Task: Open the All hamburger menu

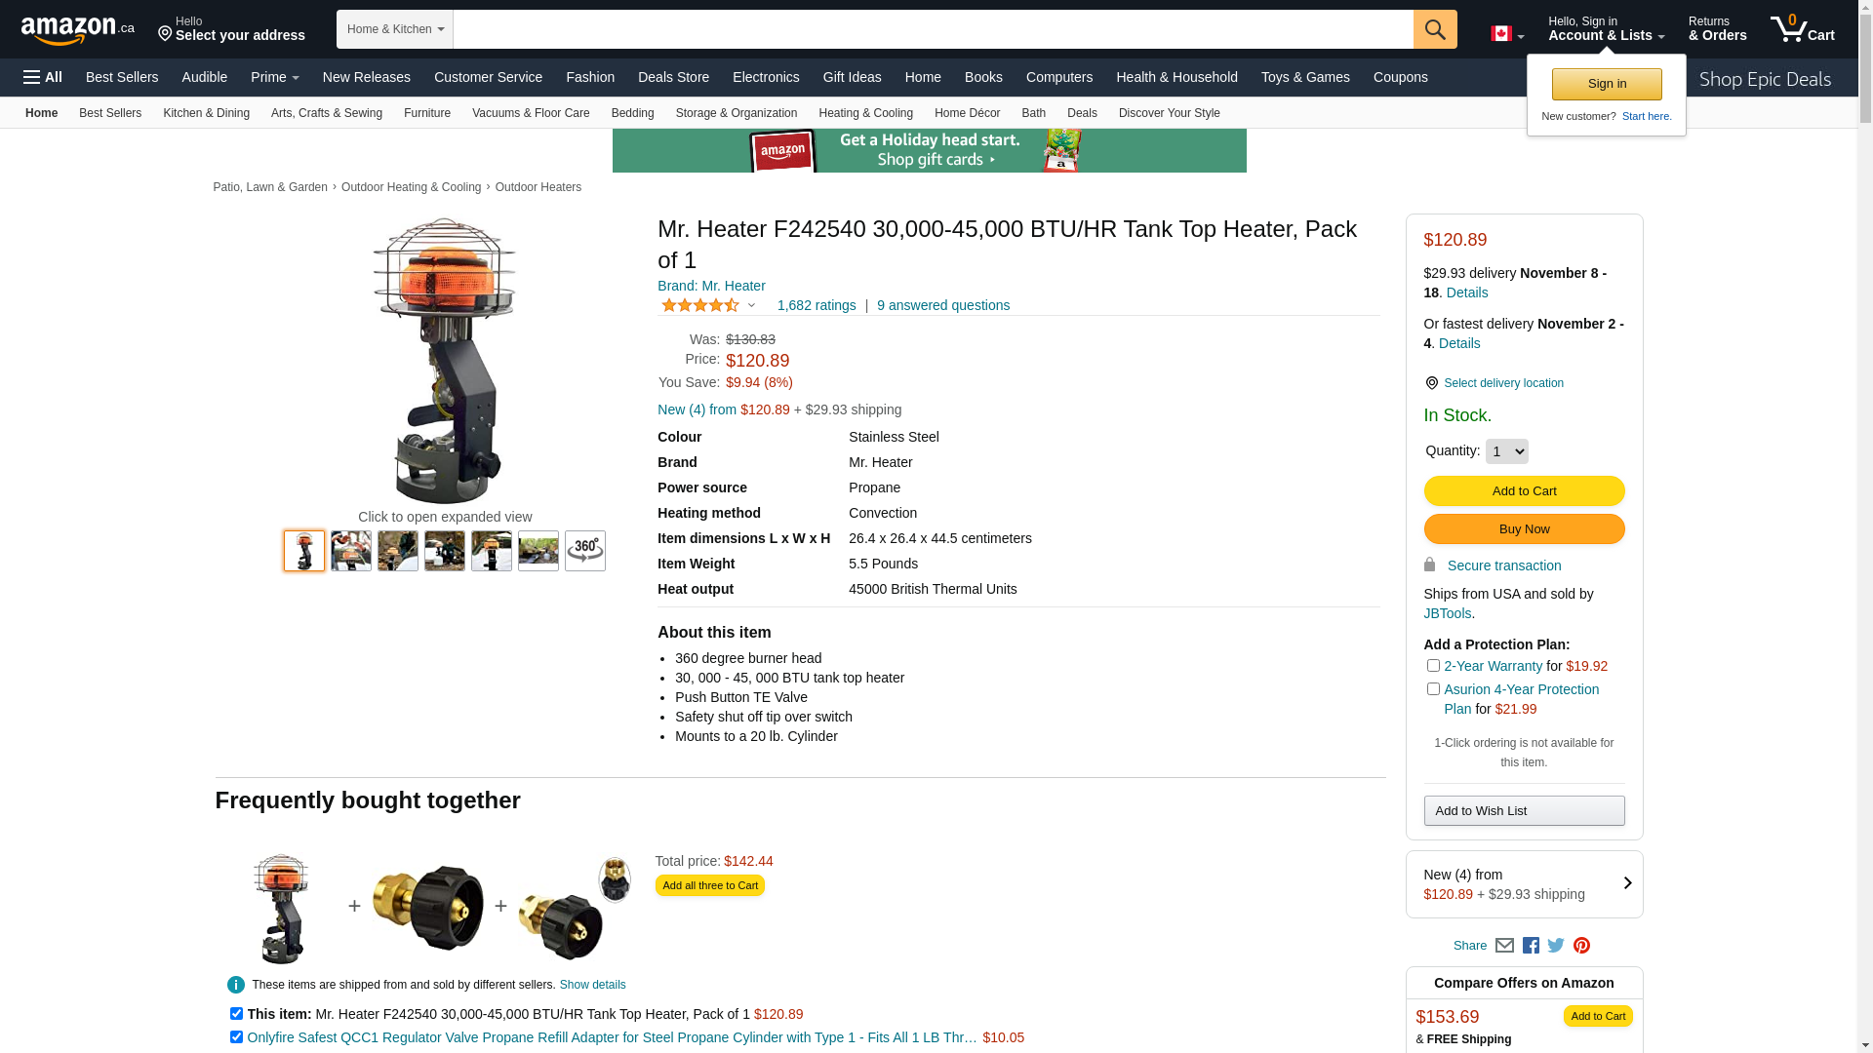Action: (x=43, y=77)
